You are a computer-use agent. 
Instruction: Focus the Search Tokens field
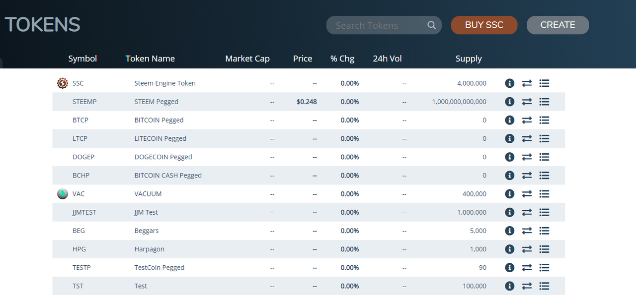click(384, 25)
